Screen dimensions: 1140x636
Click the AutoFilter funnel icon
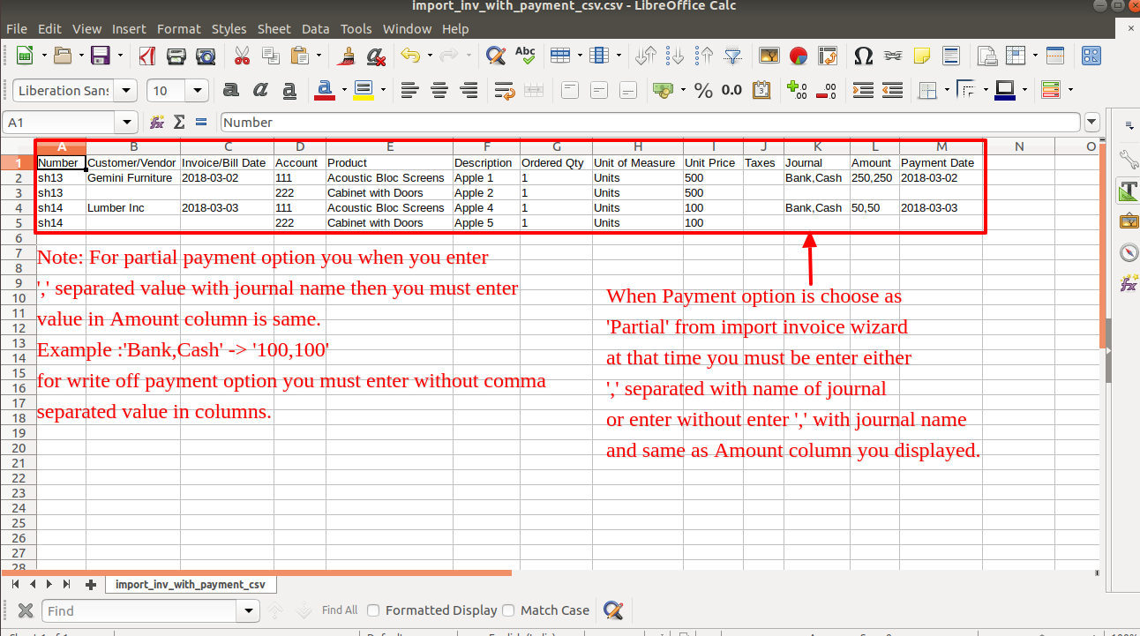733,56
